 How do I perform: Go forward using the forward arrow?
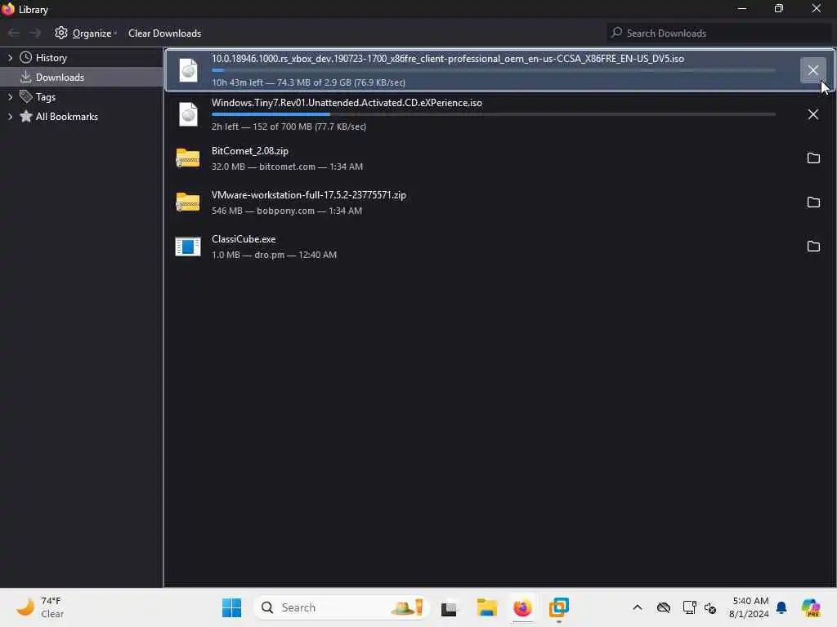coord(34,33)
